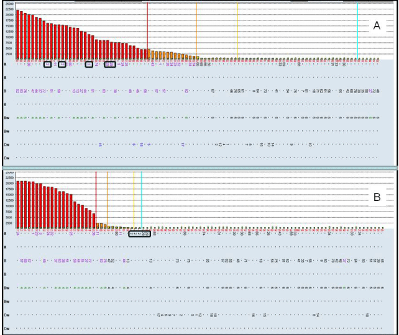Select the upper 'Cw' row label in panel A
Image resolution: width=399 pixels, height=335 pixels.
[6, 145]
